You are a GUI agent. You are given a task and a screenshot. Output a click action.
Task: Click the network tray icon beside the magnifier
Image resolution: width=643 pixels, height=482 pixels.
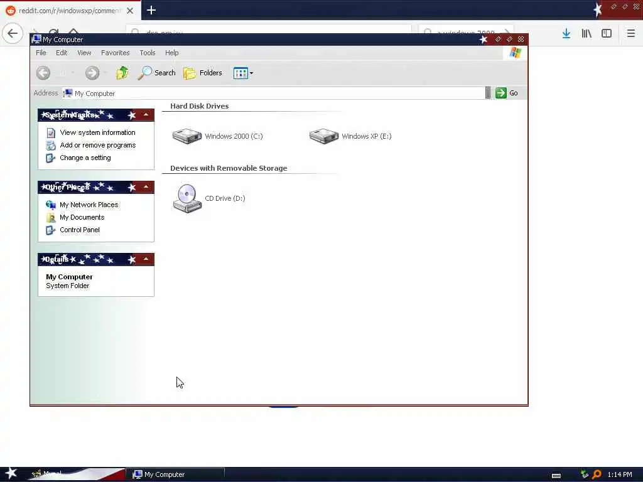click(x=585, y=474)
